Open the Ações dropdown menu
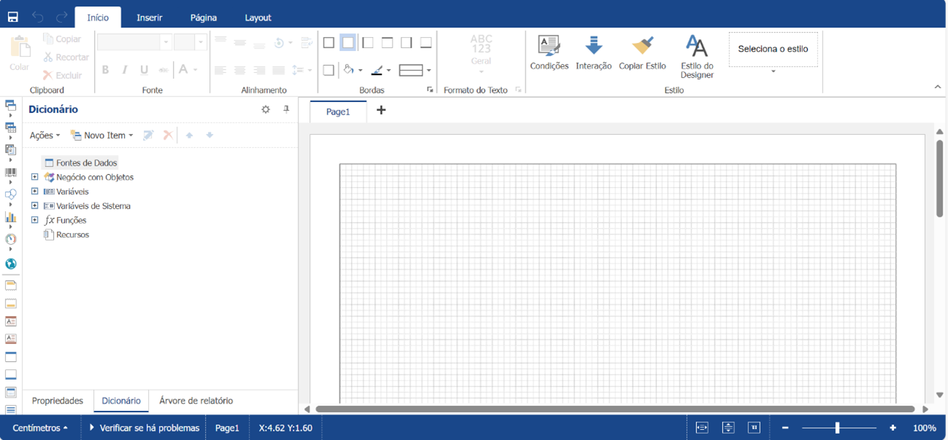This screenshot has height=440, width=948. [45, 135]
